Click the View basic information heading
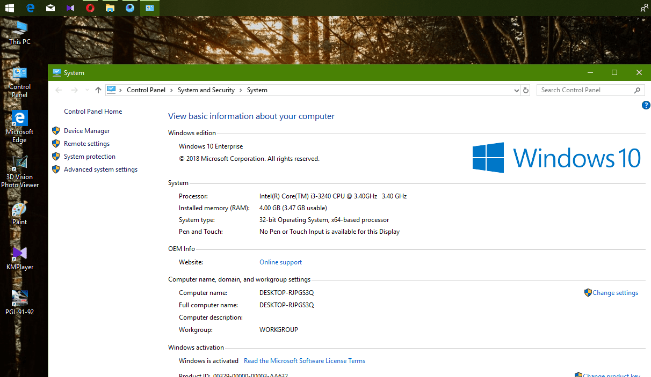The width and height of the screenshot is (651, 377). coord(251,116)
